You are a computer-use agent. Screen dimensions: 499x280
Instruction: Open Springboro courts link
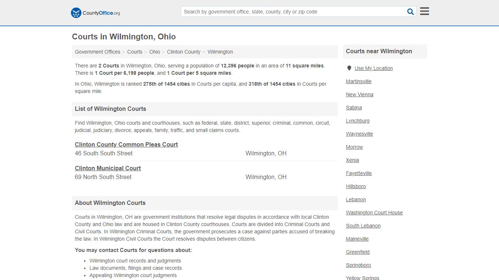pos(358,265)
